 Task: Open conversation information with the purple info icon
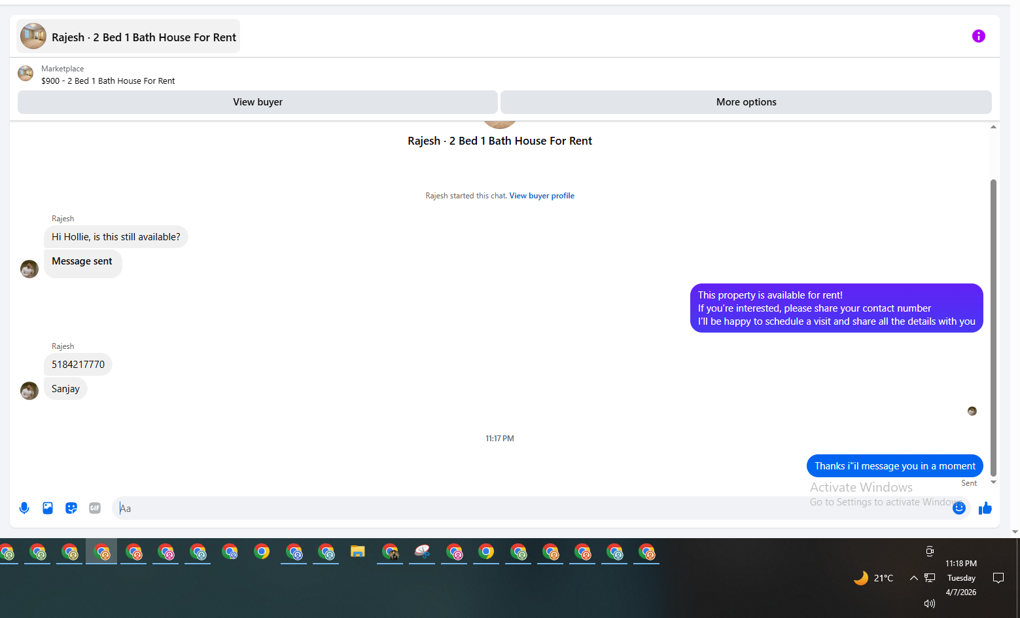978,36
